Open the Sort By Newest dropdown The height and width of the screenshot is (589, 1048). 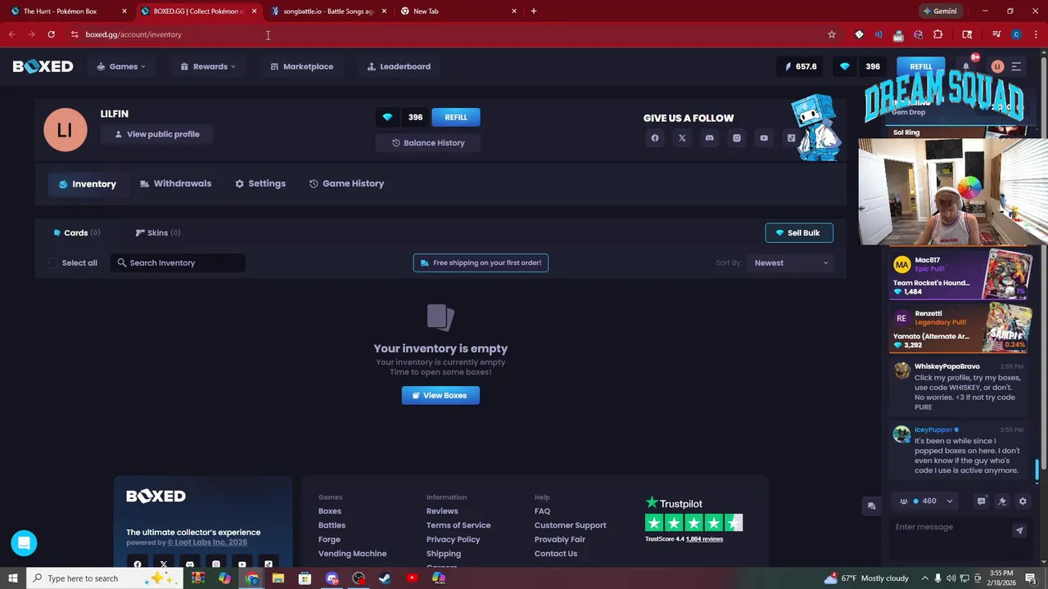(791, 263)
